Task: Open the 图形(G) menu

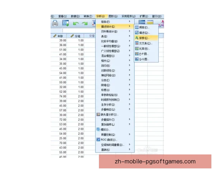Action: (113, 16)
